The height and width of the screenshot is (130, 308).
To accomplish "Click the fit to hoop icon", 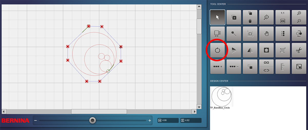I will point(299,67).
